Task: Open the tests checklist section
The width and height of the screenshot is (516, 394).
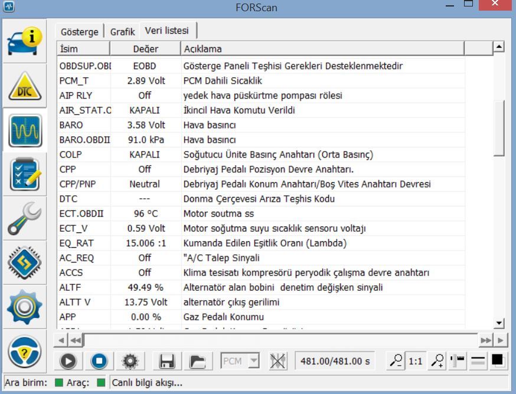Action: point(25,175)
